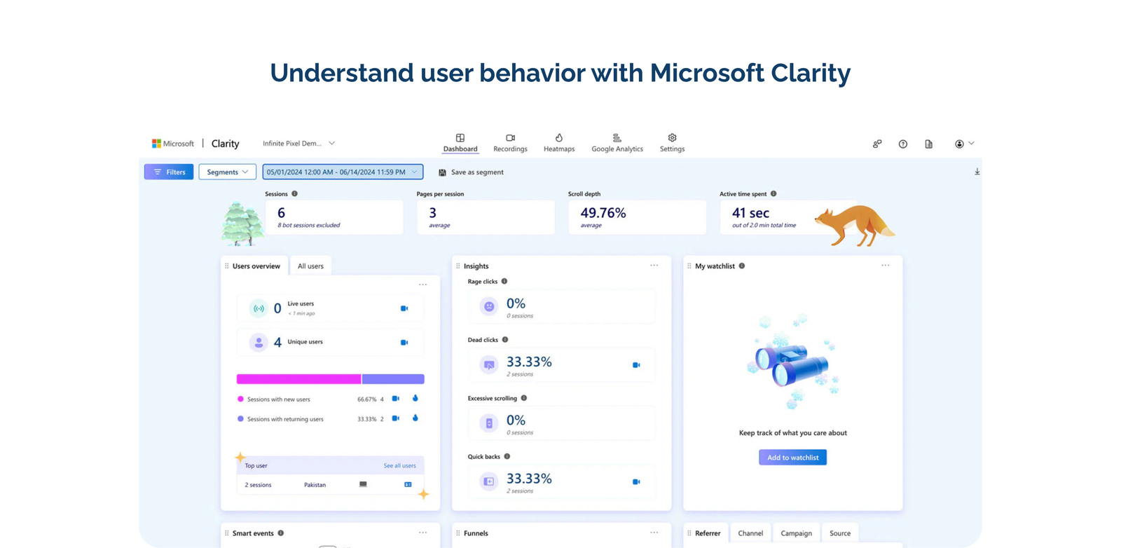This screenshot has width=1121, height=548.
Task: Open the help question mark icon
Action: tap(903, 144)
